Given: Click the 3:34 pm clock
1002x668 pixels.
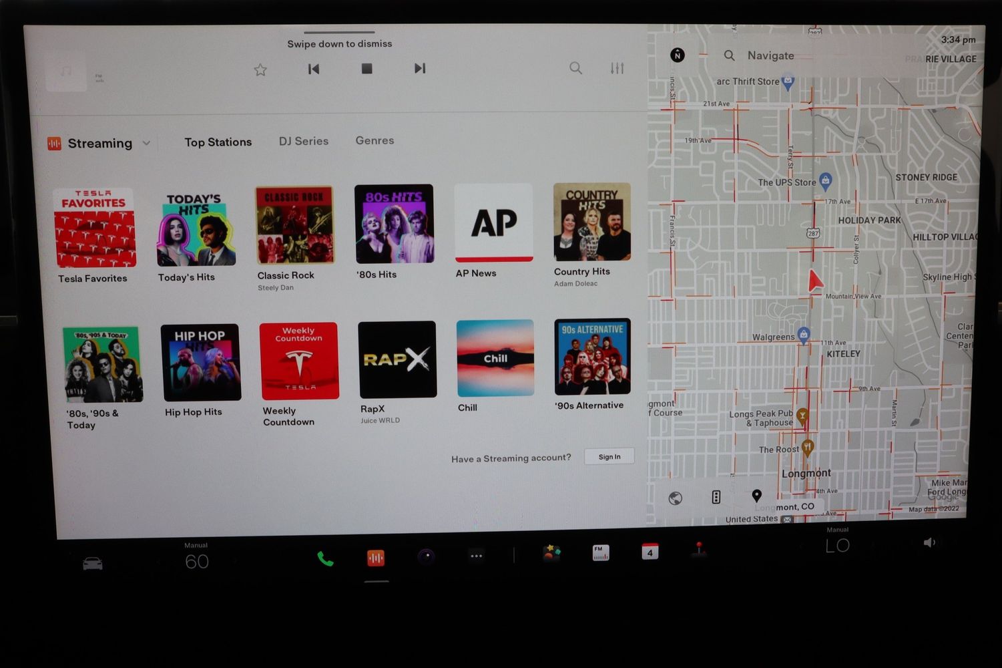Looking at the screenshot, I should tap(958, 39).
